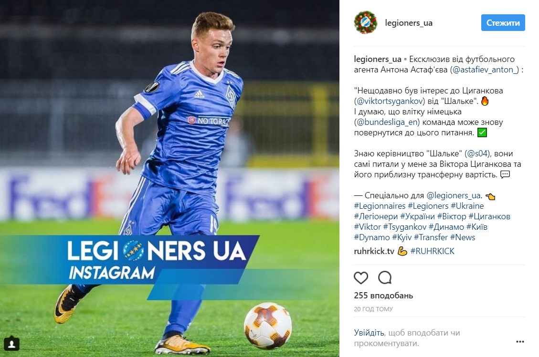Click the Увійдіть login link
This screenshot has width=539, height=357.
click(369, 333)
